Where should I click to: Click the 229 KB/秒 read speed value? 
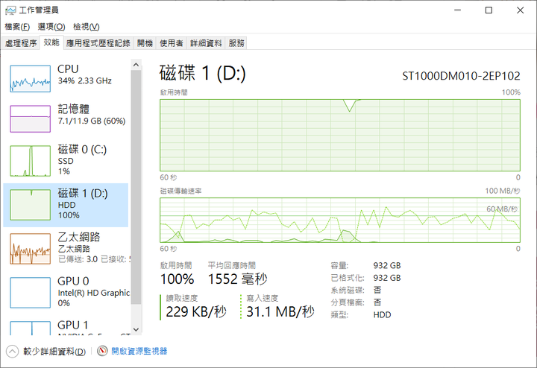196,312
